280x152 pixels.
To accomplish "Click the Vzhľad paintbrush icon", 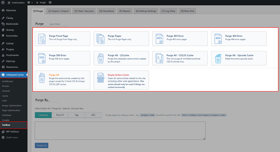I will [3, 43].
